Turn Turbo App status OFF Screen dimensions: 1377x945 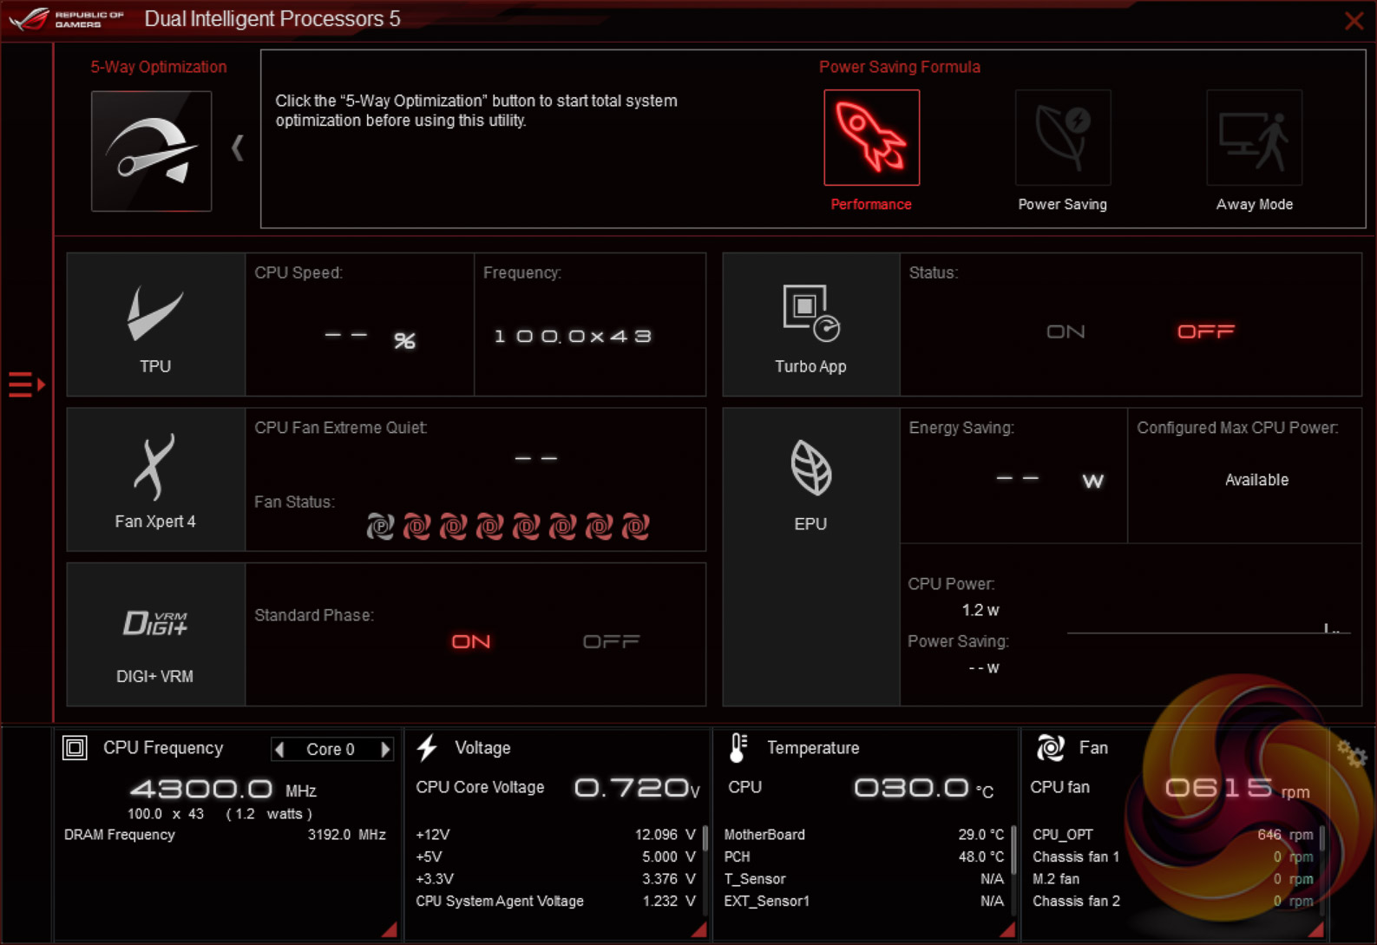(1205, 331)
